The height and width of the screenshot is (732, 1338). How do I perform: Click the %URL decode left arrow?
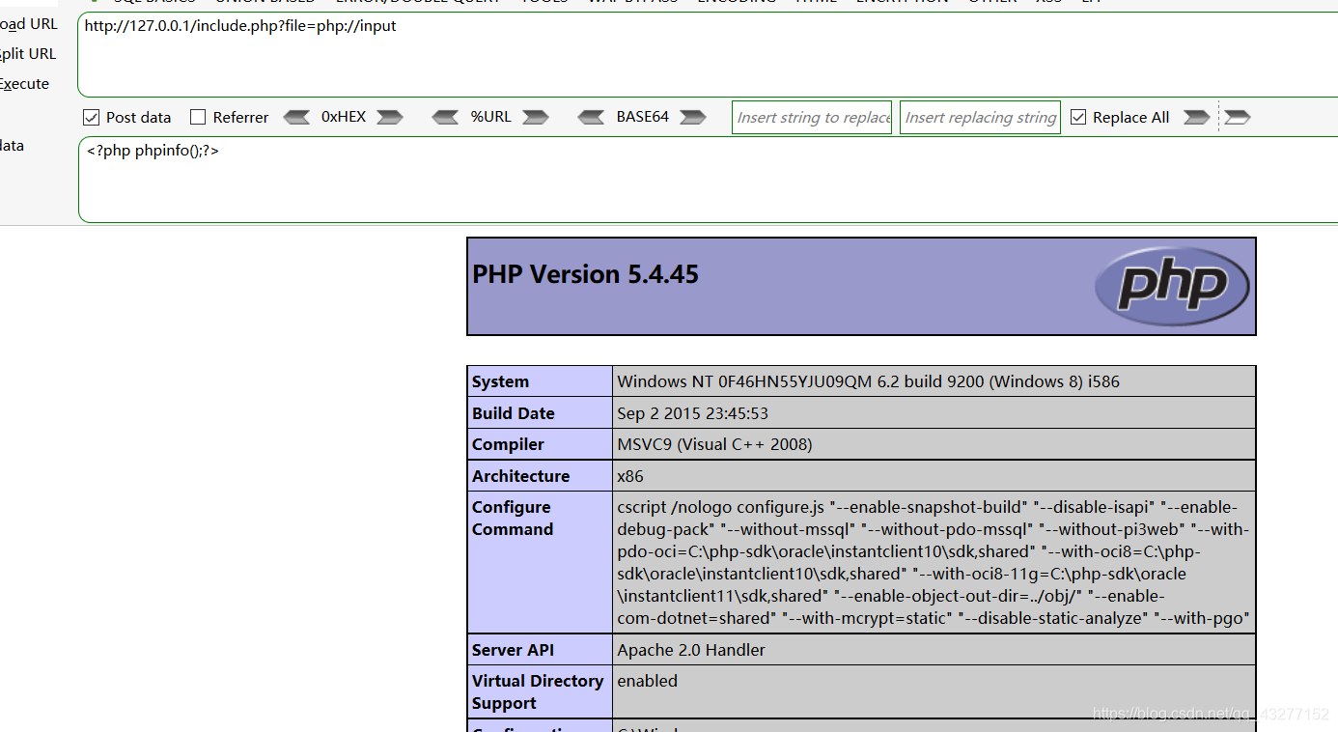pyautogui.click(x=445, y=117)
